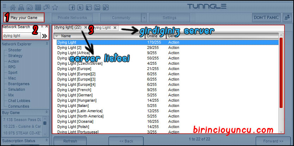Open the Community tab

coord(121,18)
